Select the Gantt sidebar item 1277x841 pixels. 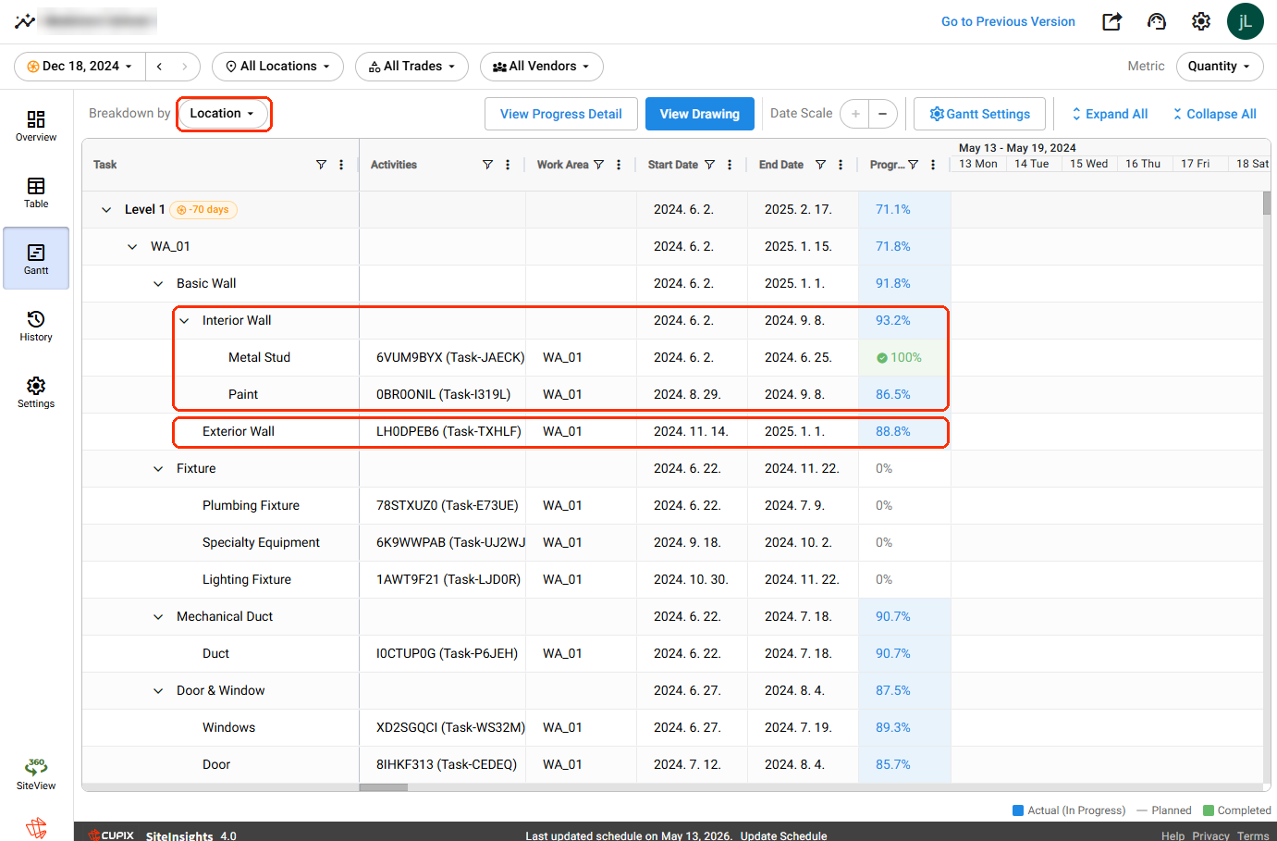click(36, 258)
